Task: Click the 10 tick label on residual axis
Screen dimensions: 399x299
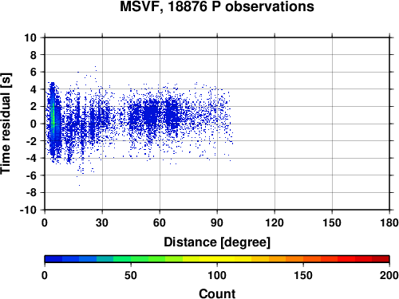Action: click(30, 37)
